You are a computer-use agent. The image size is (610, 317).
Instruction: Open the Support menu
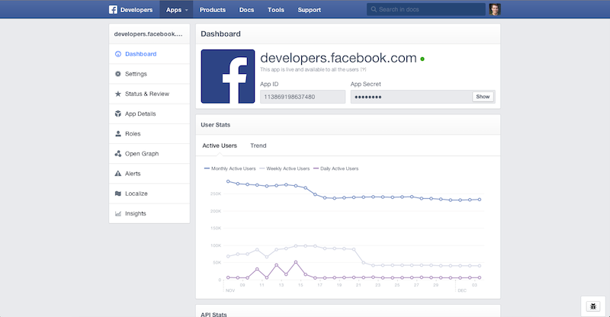(310, 10)
